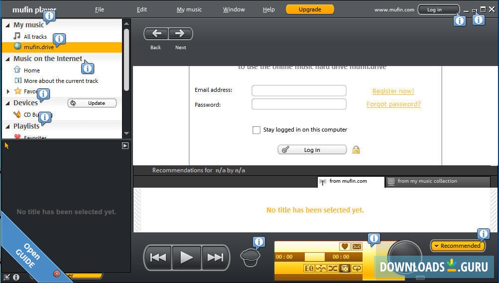The width and height of the screenshot is (499, 283).
Task: Follow the Forgot password? link
Action: [x=393, y=104]
